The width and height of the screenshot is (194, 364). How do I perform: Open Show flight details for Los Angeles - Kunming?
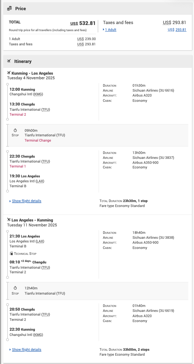(27, 350)
